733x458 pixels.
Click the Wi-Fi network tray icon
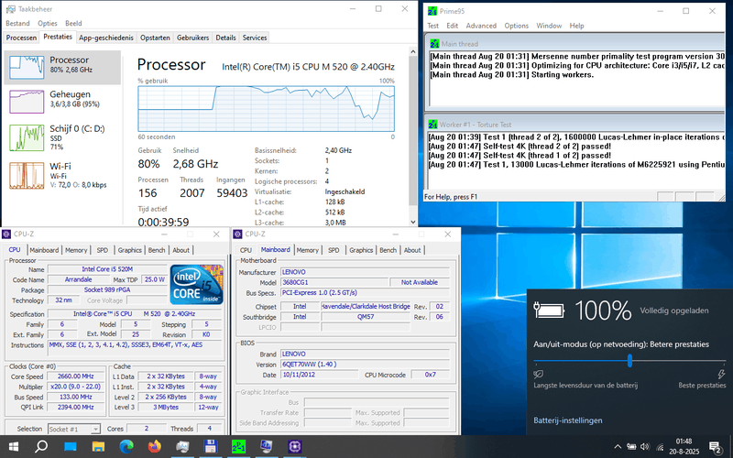click(660, 447)
